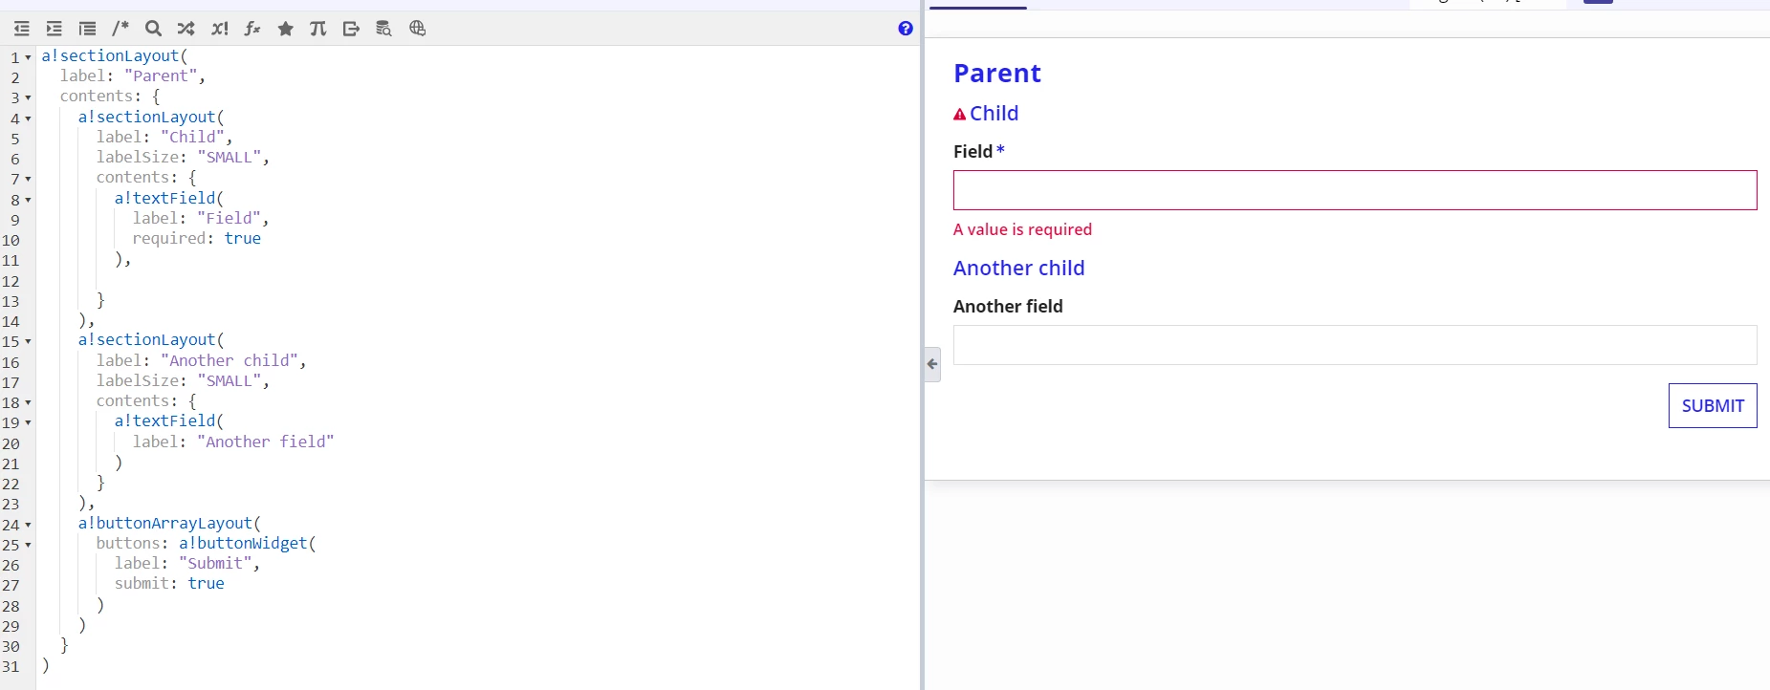Image resolution: width=1770 pixels, height=690 pixels.
Task: Click the indent code toolbar icon
Action: (55, 29)
